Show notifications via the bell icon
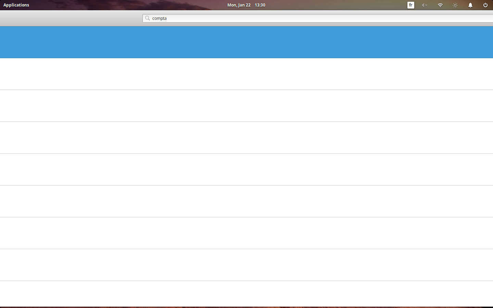The image size is (493, 308). (470, 5)
